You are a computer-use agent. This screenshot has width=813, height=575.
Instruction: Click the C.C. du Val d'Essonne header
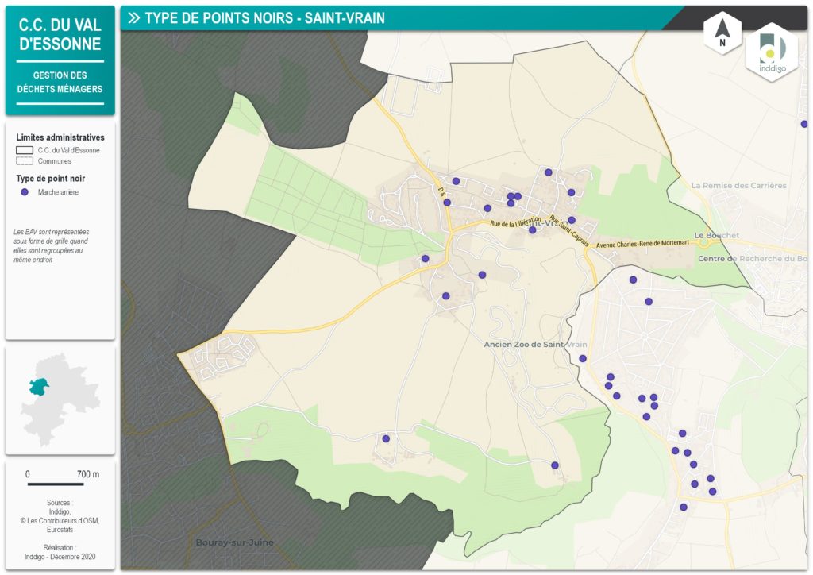[x=60, y=35]
